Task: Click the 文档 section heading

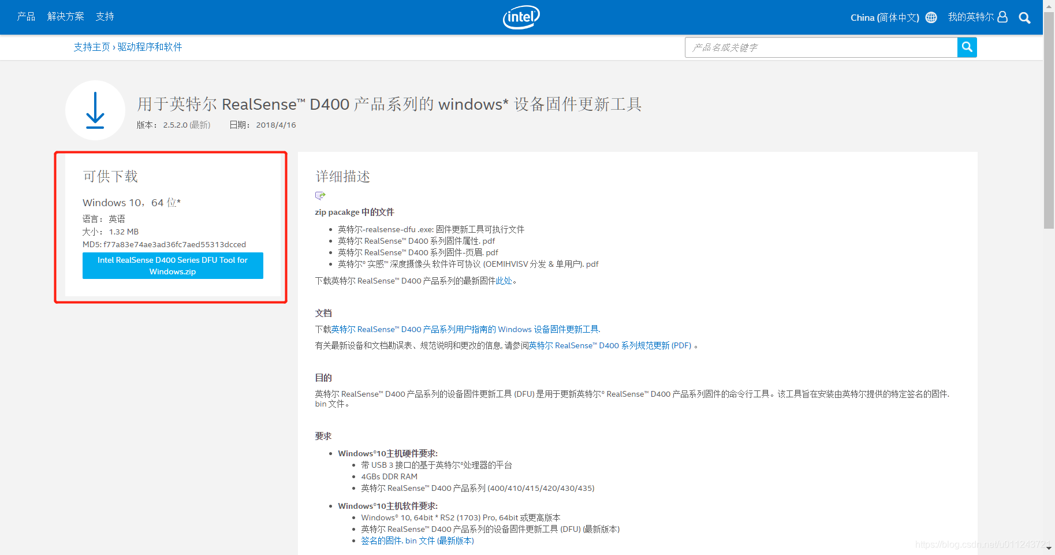Action: pos(323,313)
